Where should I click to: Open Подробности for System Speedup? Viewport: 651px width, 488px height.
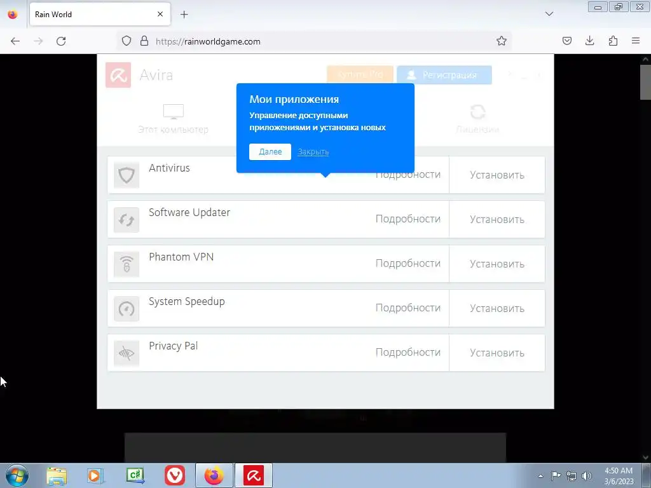click(408, 308)
